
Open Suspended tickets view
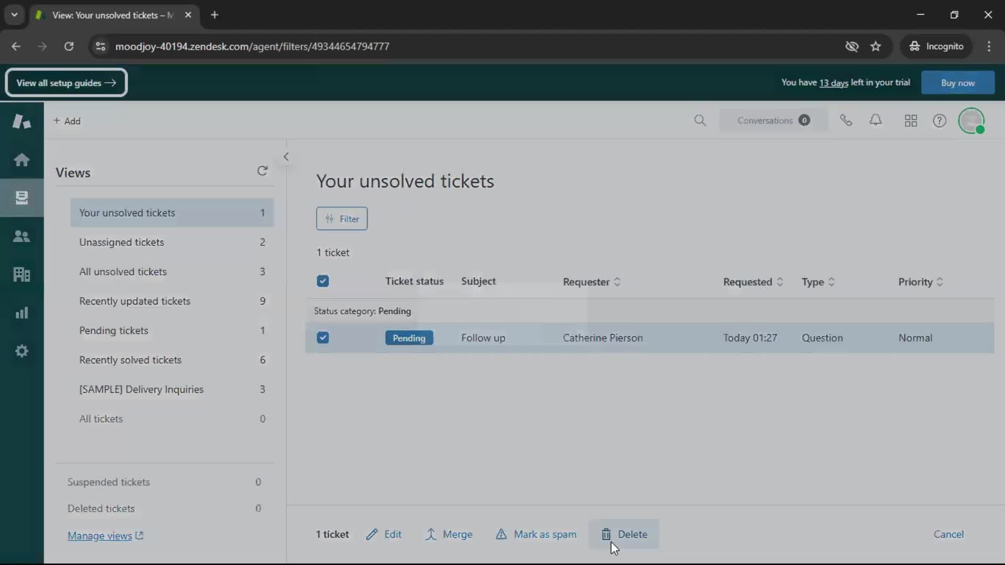(164, 482)
